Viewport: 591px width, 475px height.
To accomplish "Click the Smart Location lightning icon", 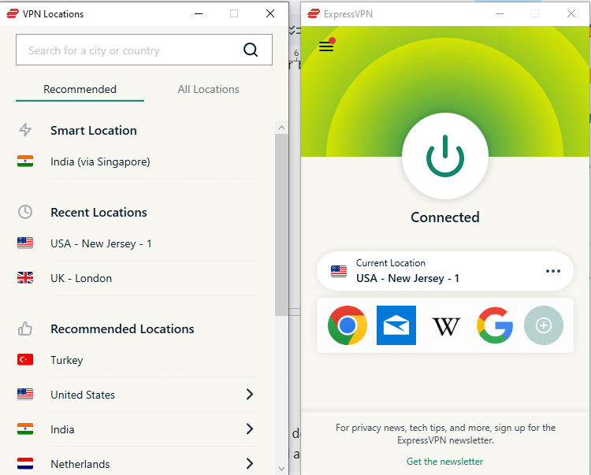I will tap(25, 129).
